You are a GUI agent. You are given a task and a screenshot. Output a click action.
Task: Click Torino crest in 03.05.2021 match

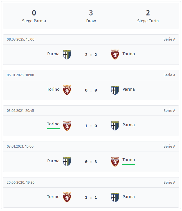[67, 126]
